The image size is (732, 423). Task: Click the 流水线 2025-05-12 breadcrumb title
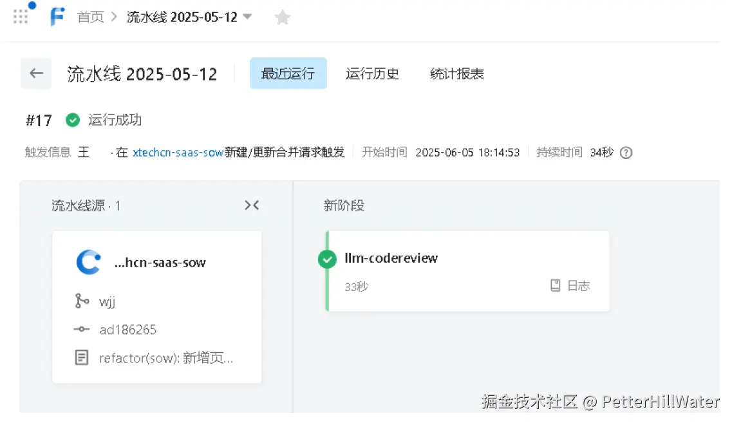point(182,17)
